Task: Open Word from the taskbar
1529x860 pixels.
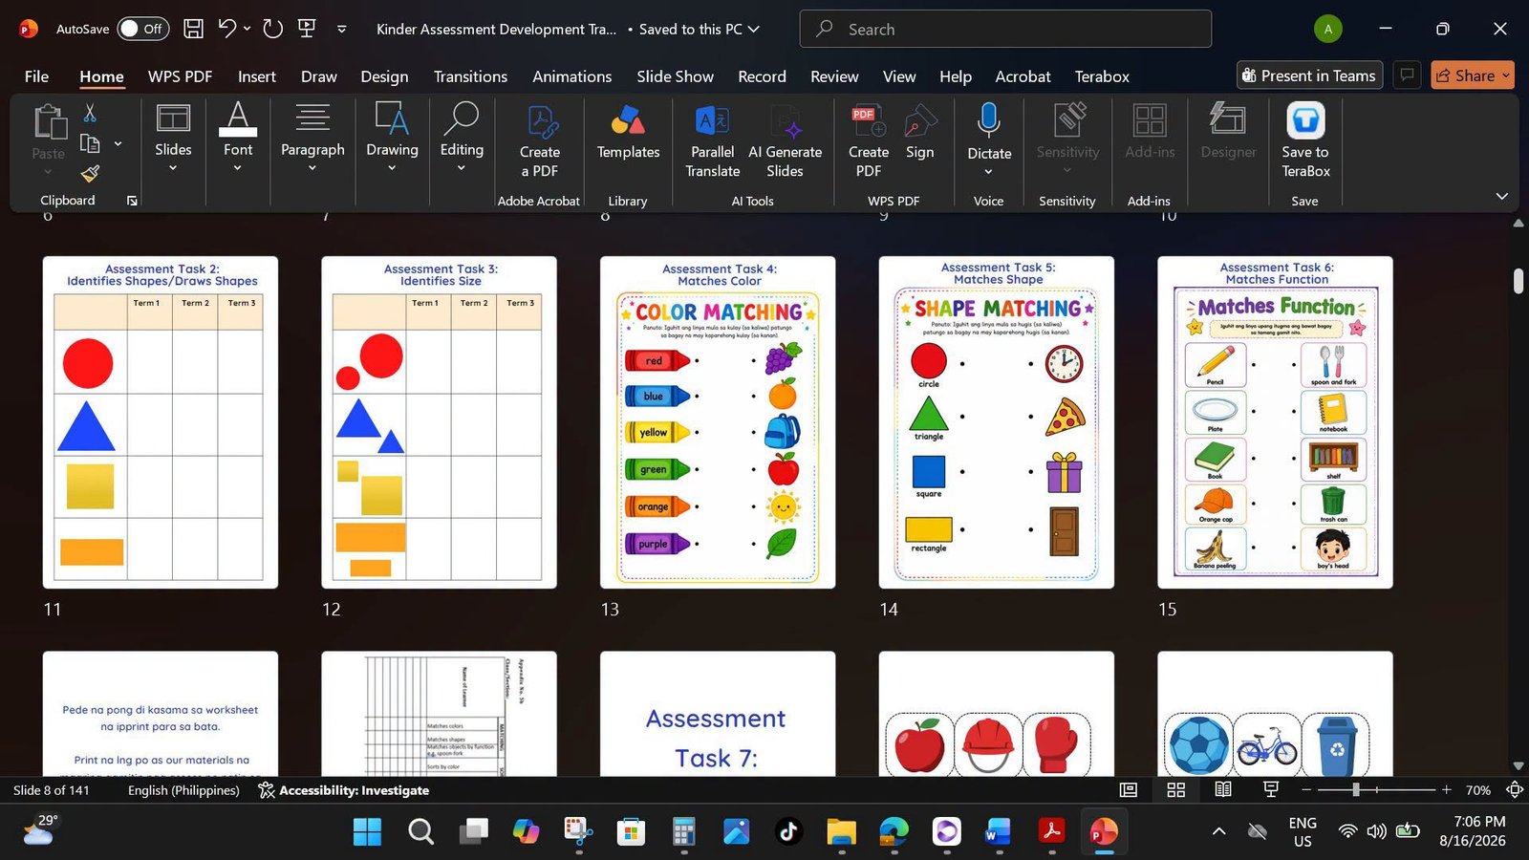Action: [998, 832]
